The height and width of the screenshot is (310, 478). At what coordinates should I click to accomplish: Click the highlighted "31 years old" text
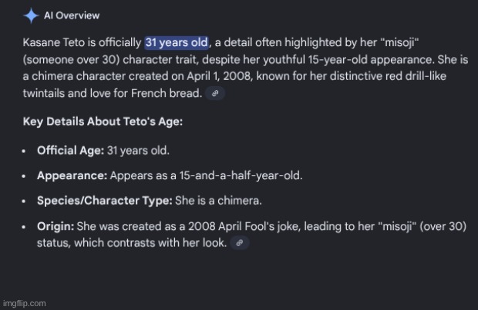(177, 42)
